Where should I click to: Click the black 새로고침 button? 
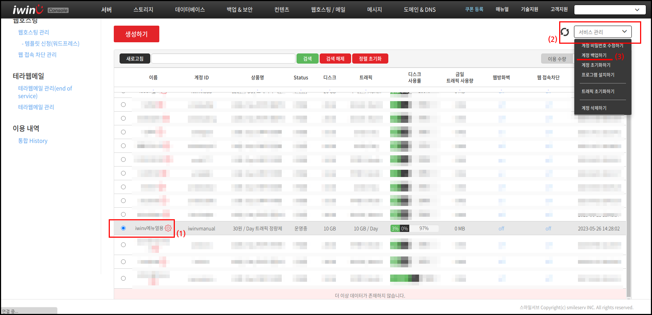(135, 59)
